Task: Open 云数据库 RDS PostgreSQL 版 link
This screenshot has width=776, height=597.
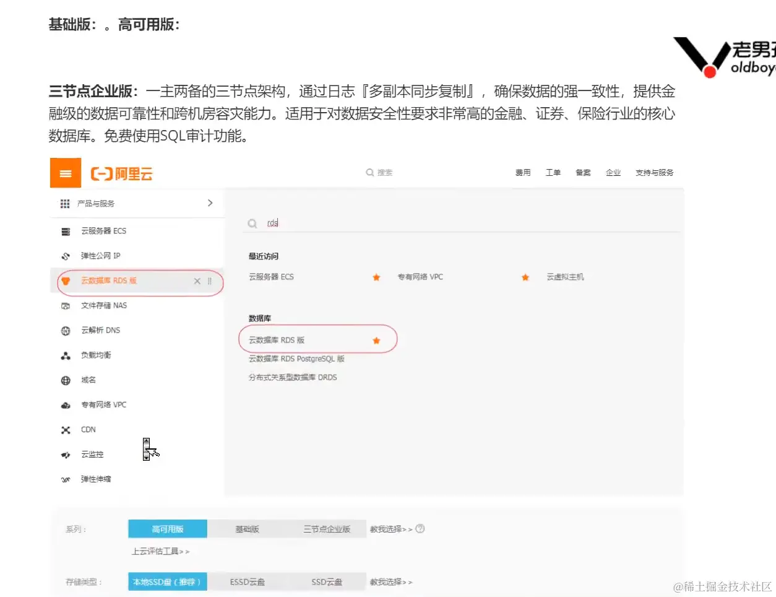Action: (296, 359)
